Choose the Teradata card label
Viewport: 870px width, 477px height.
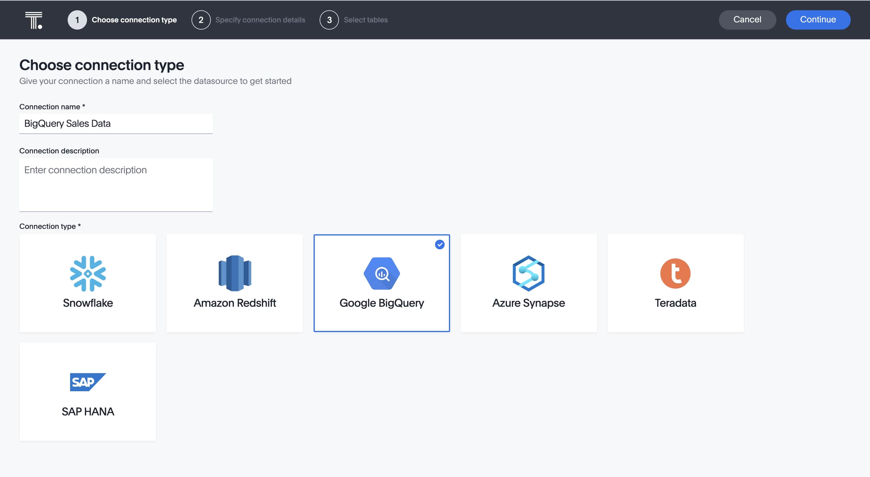click(x=675, y=303)
